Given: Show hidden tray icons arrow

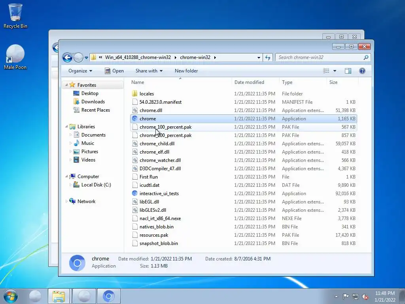Looking at the screenshot, I should coord(336,296).
